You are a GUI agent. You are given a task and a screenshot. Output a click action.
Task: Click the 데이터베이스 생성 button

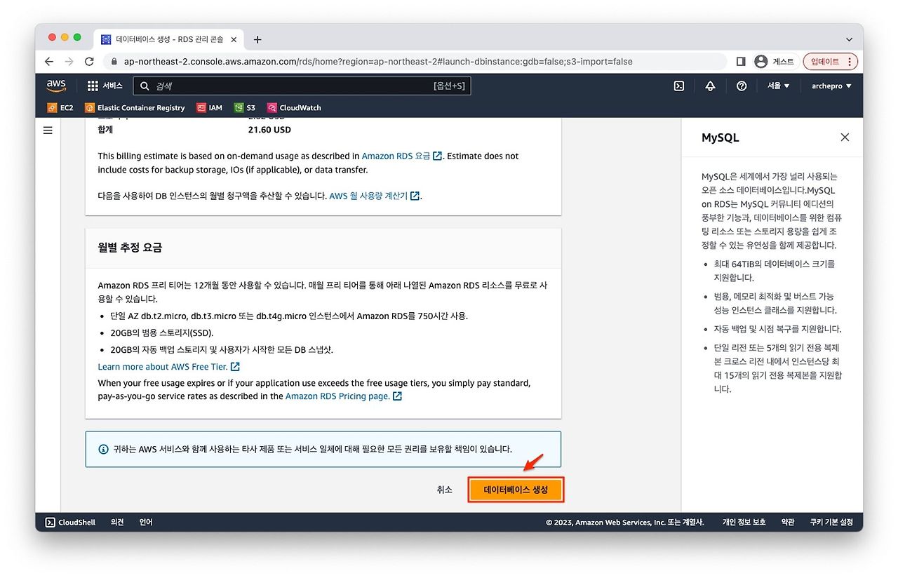pos(516,490)
